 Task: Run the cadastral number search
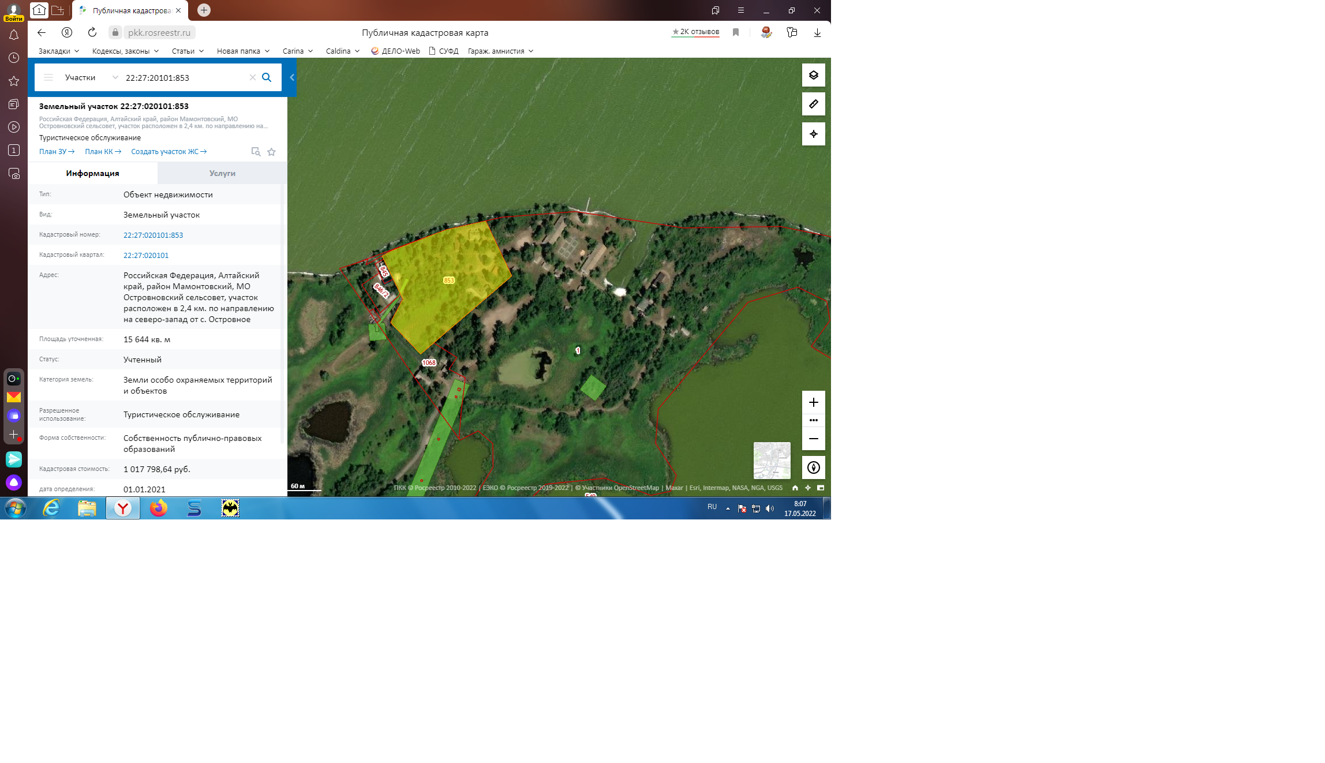(267, 77)
